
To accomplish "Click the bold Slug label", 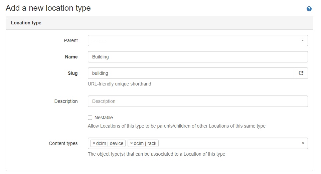I will (x=73, y=73).
